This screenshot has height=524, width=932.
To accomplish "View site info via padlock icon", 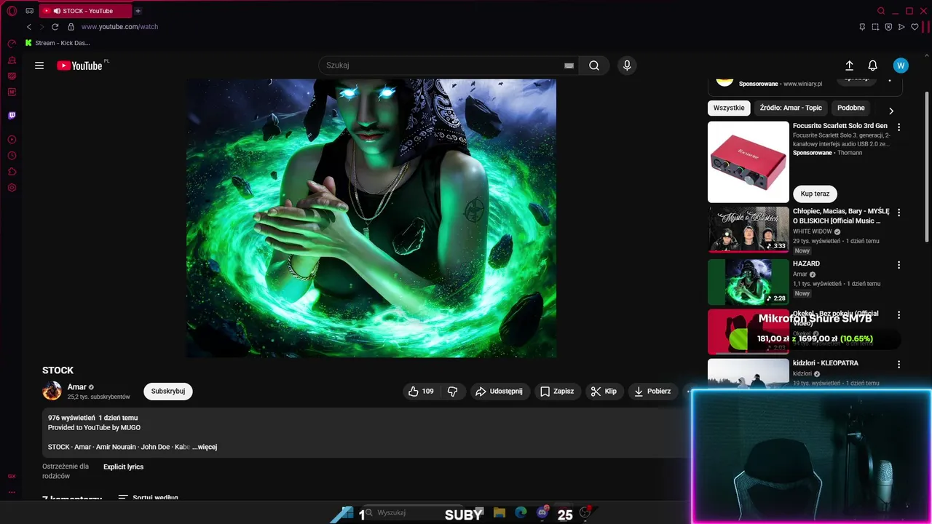I will (71, 27).
